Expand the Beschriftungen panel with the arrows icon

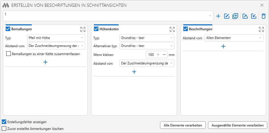pyautogui.click(x=261, y=29)
